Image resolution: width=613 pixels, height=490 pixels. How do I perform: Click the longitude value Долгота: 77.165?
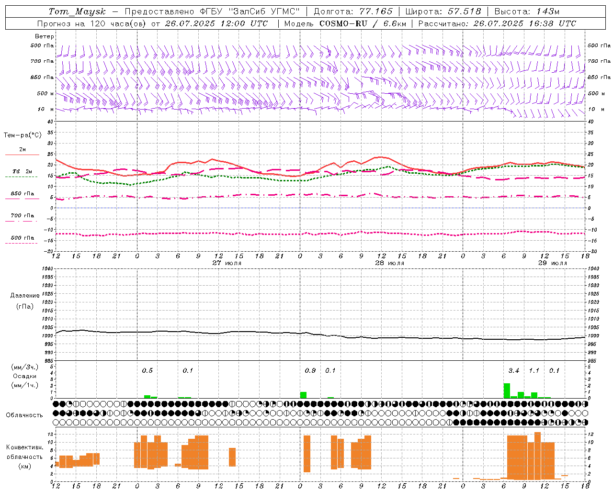pos(353,11)
